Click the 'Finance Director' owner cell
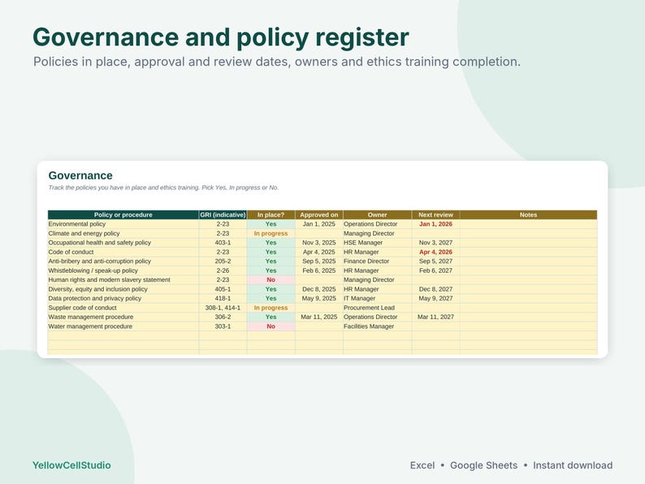Viewport: 645px width, 484px height. tap(378, 261)
